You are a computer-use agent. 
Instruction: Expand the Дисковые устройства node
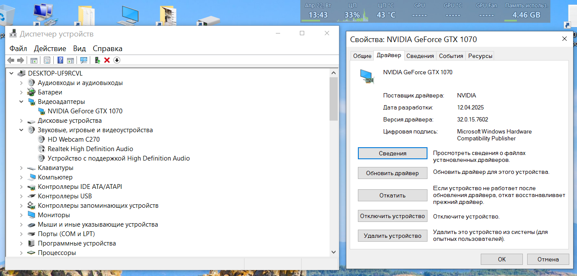[x=21, y=121]
